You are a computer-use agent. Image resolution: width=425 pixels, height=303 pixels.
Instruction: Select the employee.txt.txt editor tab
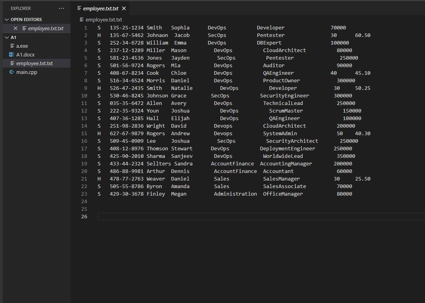(x=101, y=7)
